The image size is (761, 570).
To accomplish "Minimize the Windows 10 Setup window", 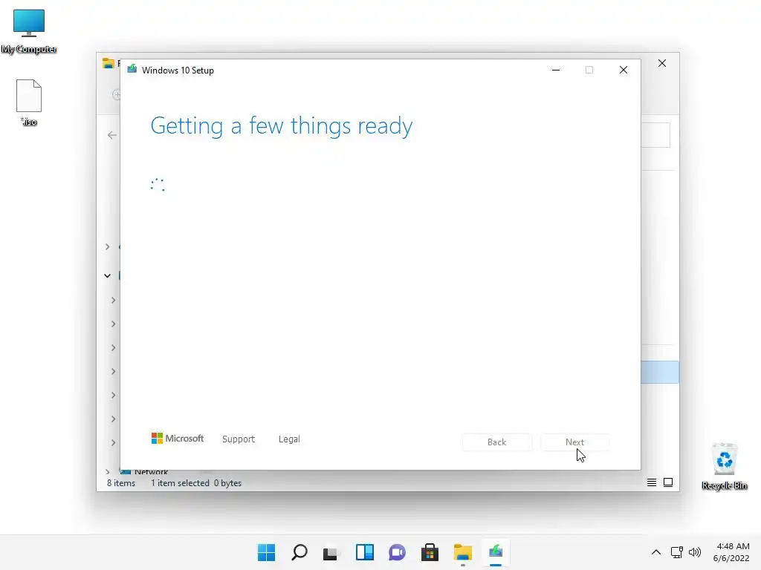I will coord(556,71).
